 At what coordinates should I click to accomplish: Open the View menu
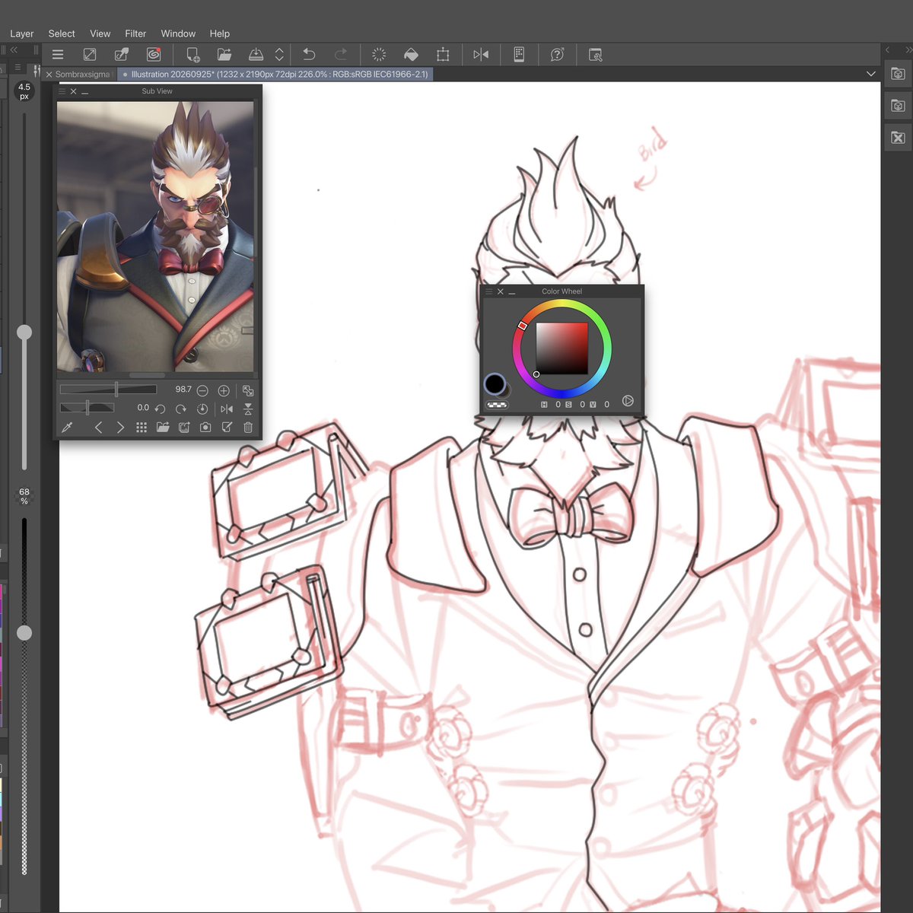pos(100,33)
